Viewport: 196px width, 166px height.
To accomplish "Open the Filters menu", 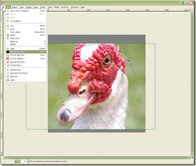I will (57, 7).
